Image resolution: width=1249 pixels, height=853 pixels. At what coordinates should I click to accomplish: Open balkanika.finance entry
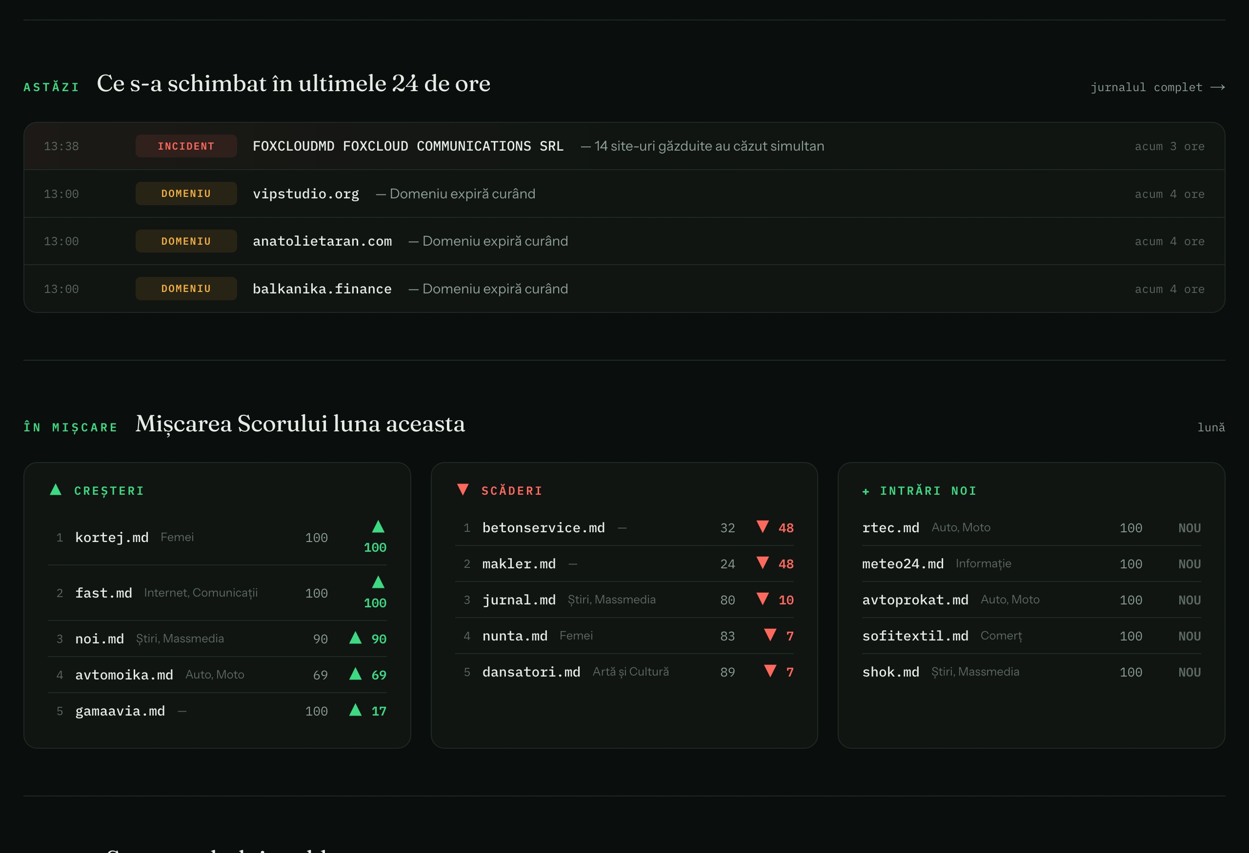[x=322, y=289]
